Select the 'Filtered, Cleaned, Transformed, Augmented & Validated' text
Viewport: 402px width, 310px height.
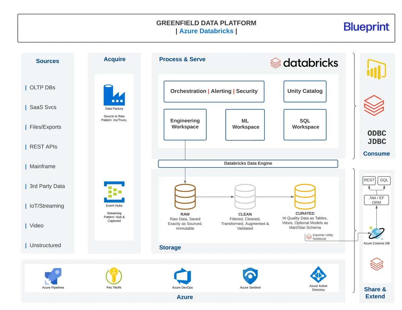245,224
